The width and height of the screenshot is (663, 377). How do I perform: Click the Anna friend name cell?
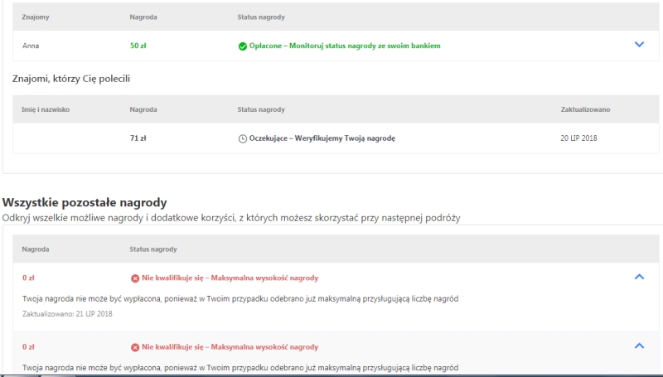pyautogui.click(x=31, y=46)
